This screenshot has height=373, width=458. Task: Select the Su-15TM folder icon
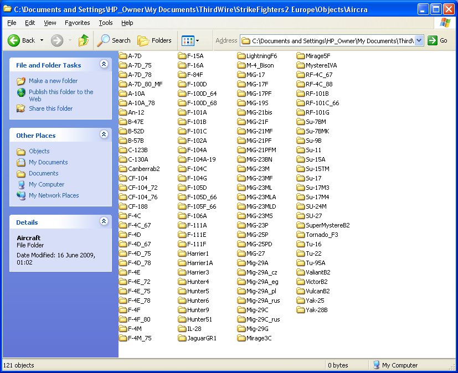click(301, 169)
